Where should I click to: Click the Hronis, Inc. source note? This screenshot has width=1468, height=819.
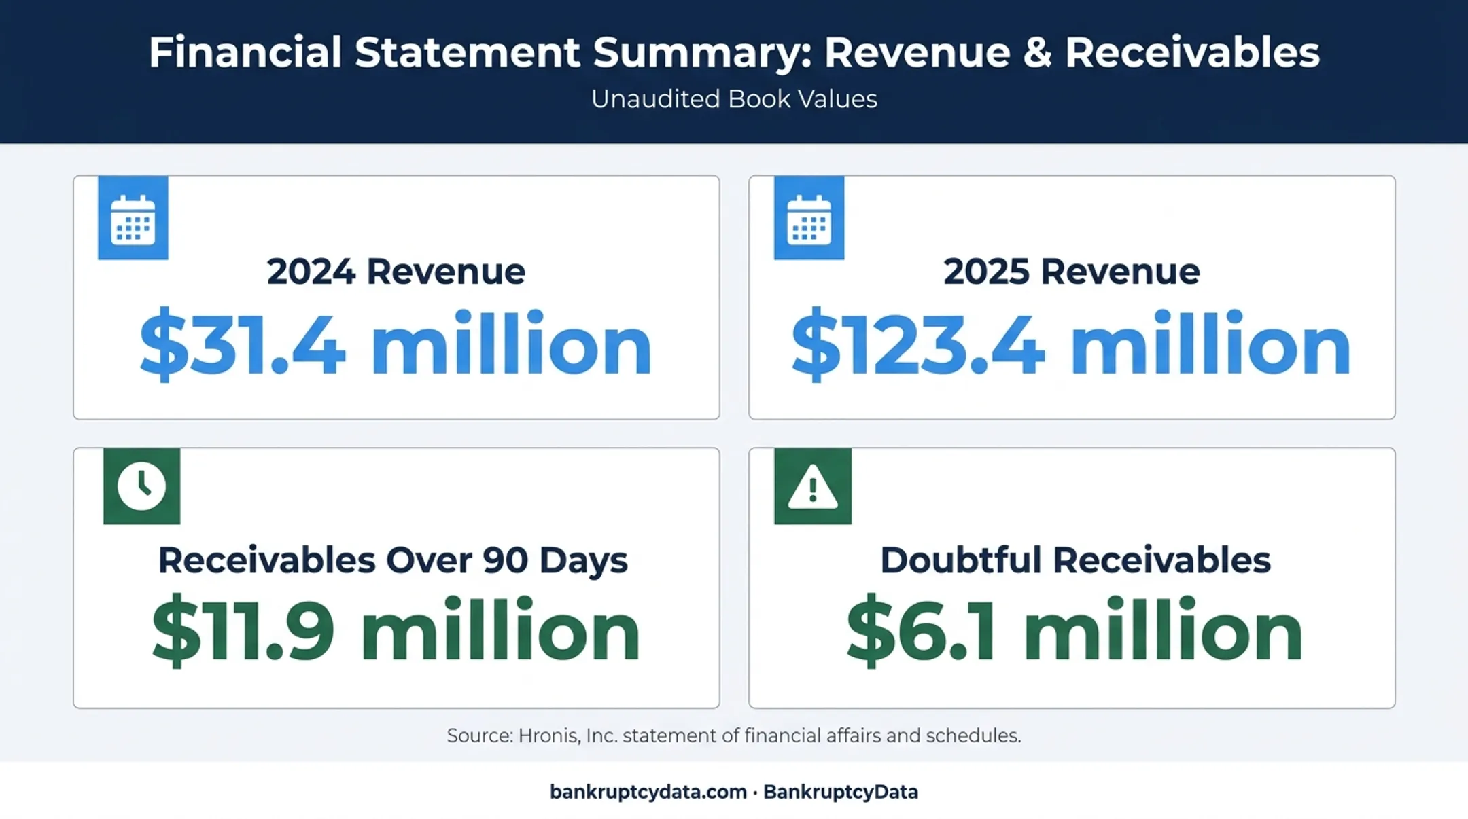point(734,735)
